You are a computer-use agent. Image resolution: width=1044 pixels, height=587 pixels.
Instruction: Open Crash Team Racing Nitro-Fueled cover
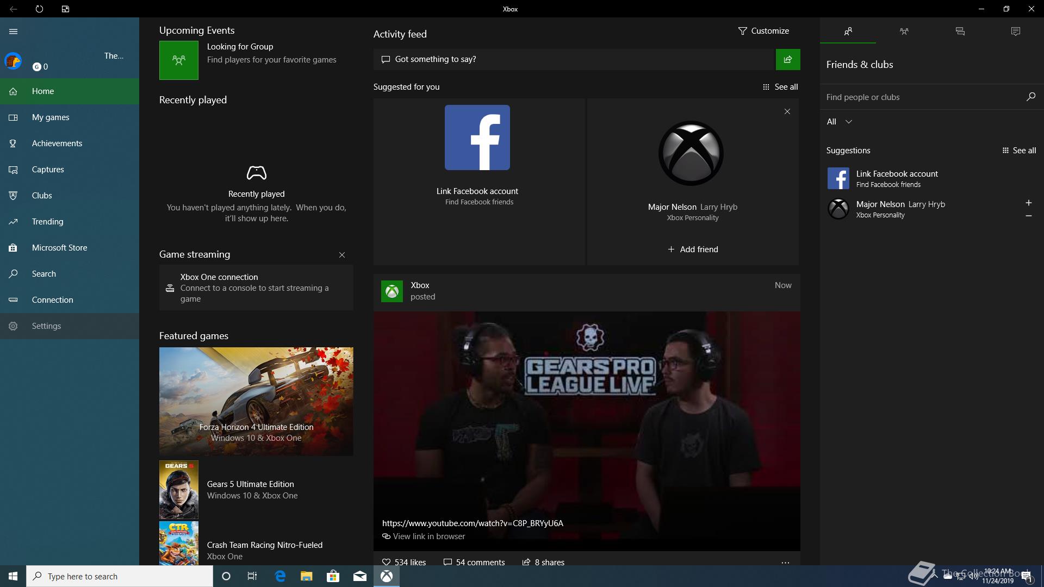pyautogui.click(x=179, y=544)
